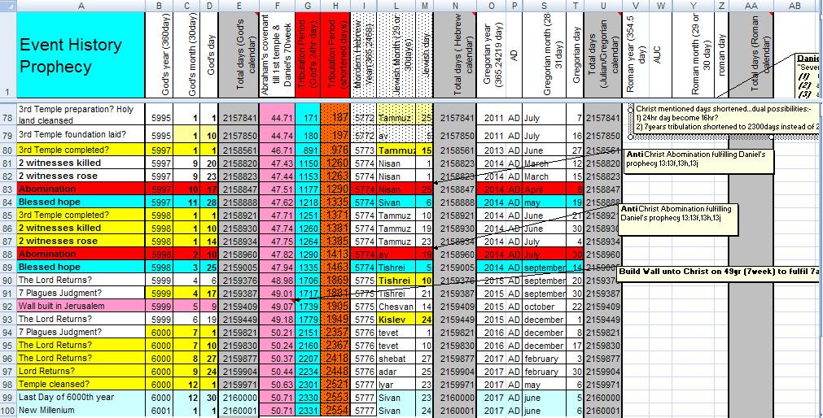Click the 'Gregorian year (365.24219 day)' header
This screenshot has height=418, width=823.
click(492, 55)
